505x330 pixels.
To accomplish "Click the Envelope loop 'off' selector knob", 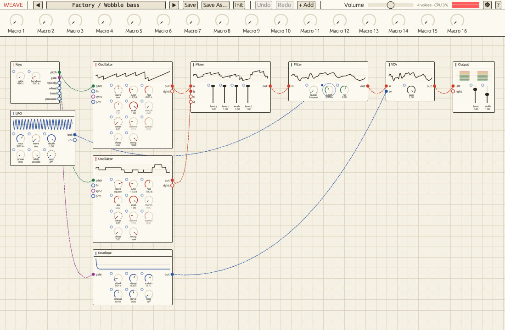I will [x=149, y=294].
